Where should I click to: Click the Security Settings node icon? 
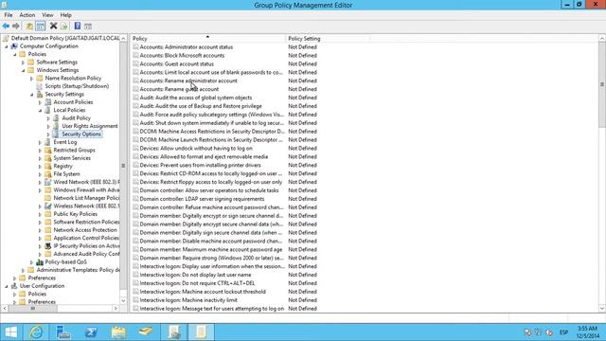pos(40,94)
